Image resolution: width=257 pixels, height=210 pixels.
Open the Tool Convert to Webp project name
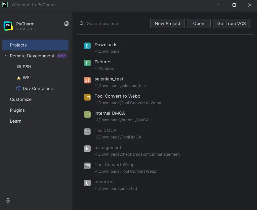(117, 96)
